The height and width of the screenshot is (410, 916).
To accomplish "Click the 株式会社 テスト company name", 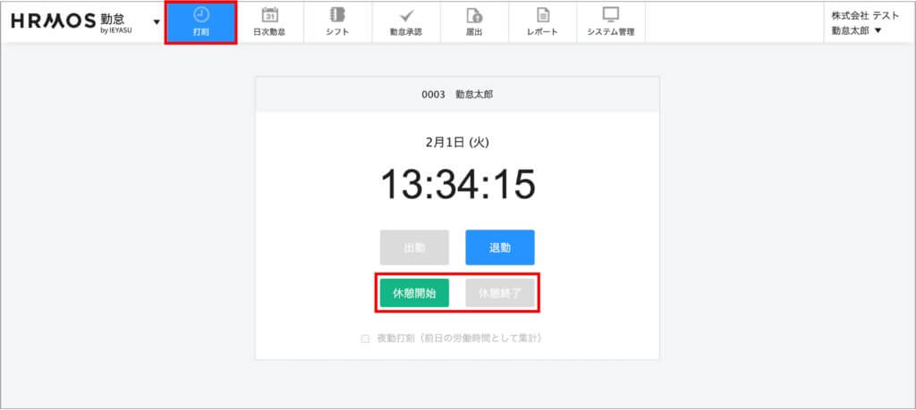I will click(x=865, y=15).
